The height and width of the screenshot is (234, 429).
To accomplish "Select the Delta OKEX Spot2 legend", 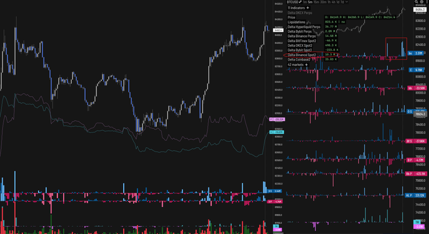I will (x=300, y=45).
